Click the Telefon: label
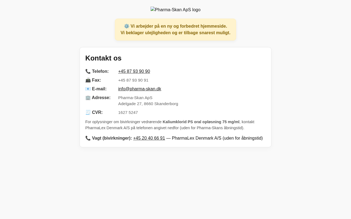The width and height of the screenshot is (351, 219). [x=100, y=71]
